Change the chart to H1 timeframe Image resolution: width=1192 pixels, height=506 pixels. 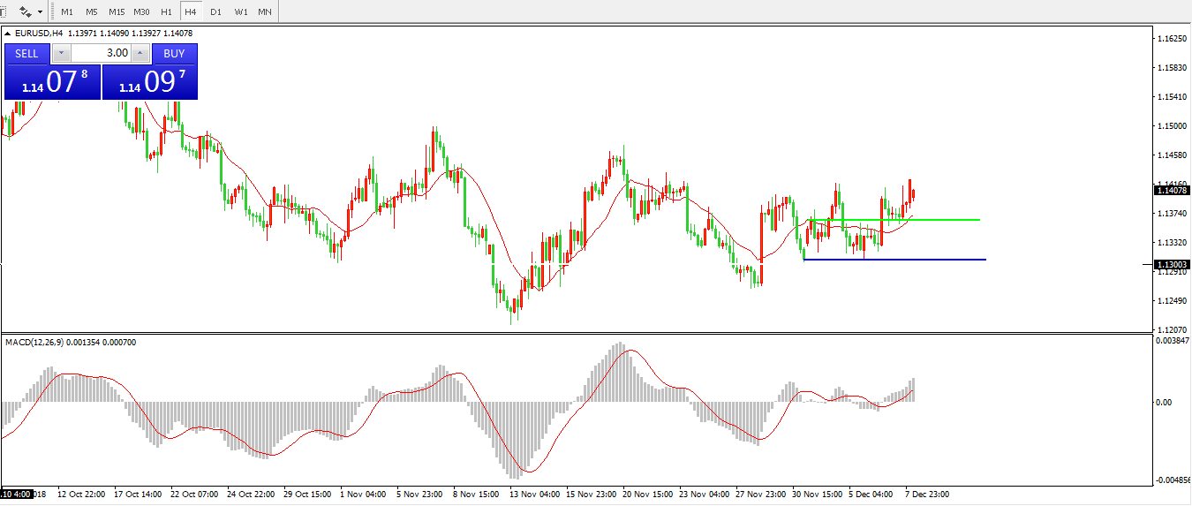pyautogui.click(x=166, y=12)
